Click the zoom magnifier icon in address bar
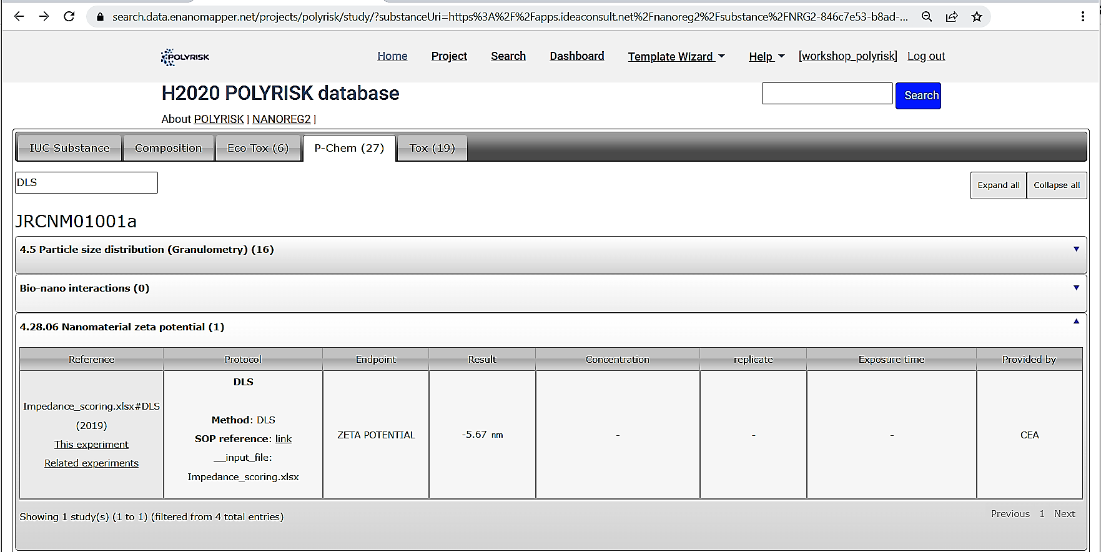1101x552 pixels. pyautogui.click(x=927, y=17)
